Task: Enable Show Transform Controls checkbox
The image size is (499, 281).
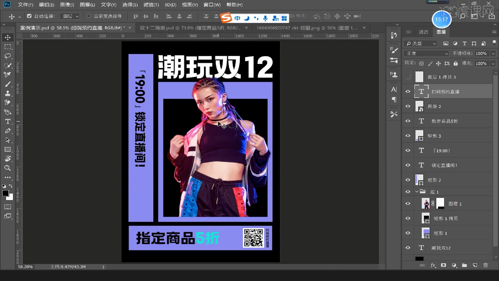Action: pyautogui.click(x=89, y=16)
